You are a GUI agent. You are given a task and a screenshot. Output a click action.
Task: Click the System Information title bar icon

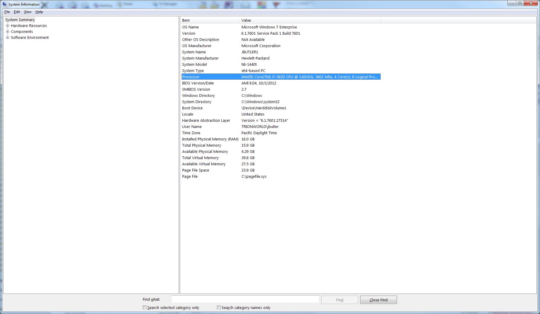pos(4,4)
